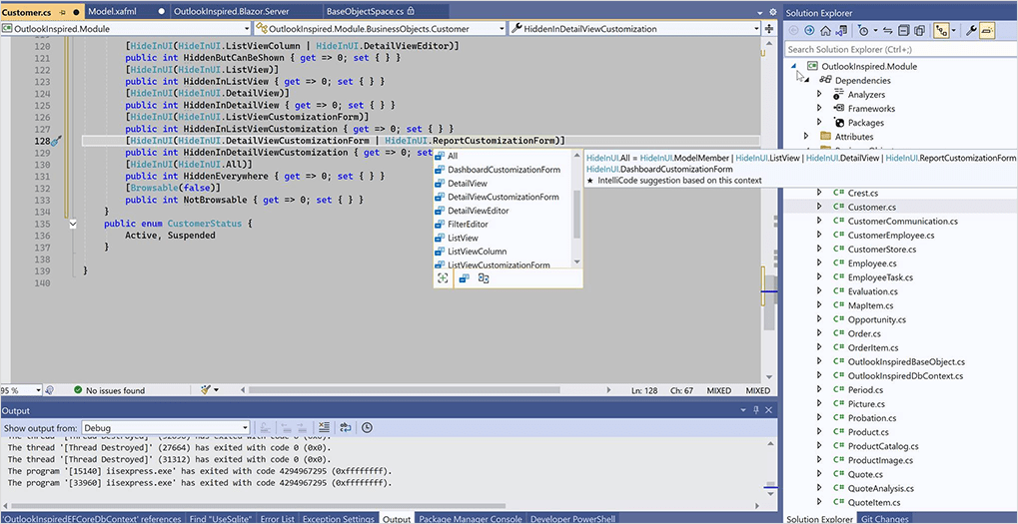Click Collapse All in Solution Explorer toolbar
The image size is (1018, 524).
coord(902,31)
